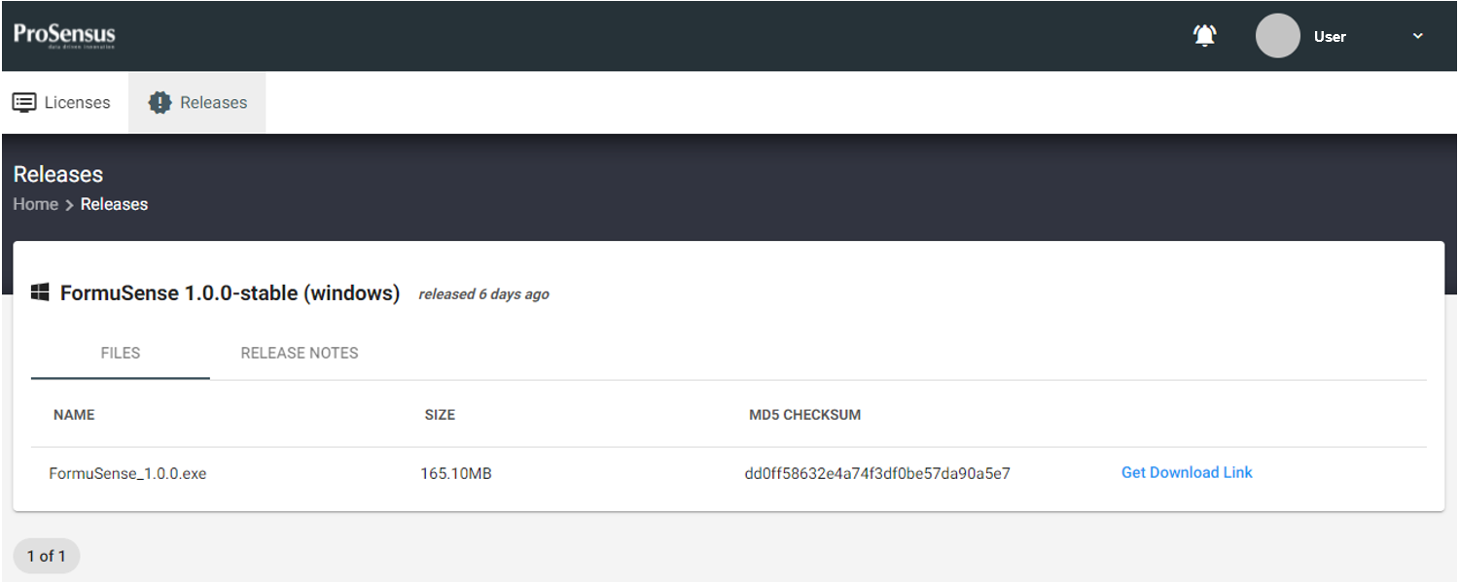Click the alert icon on Releases tab
The width and height of the screenshot is (1459, 582).
(160, 102)
